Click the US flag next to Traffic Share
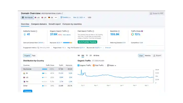 [x=142, y=31]
